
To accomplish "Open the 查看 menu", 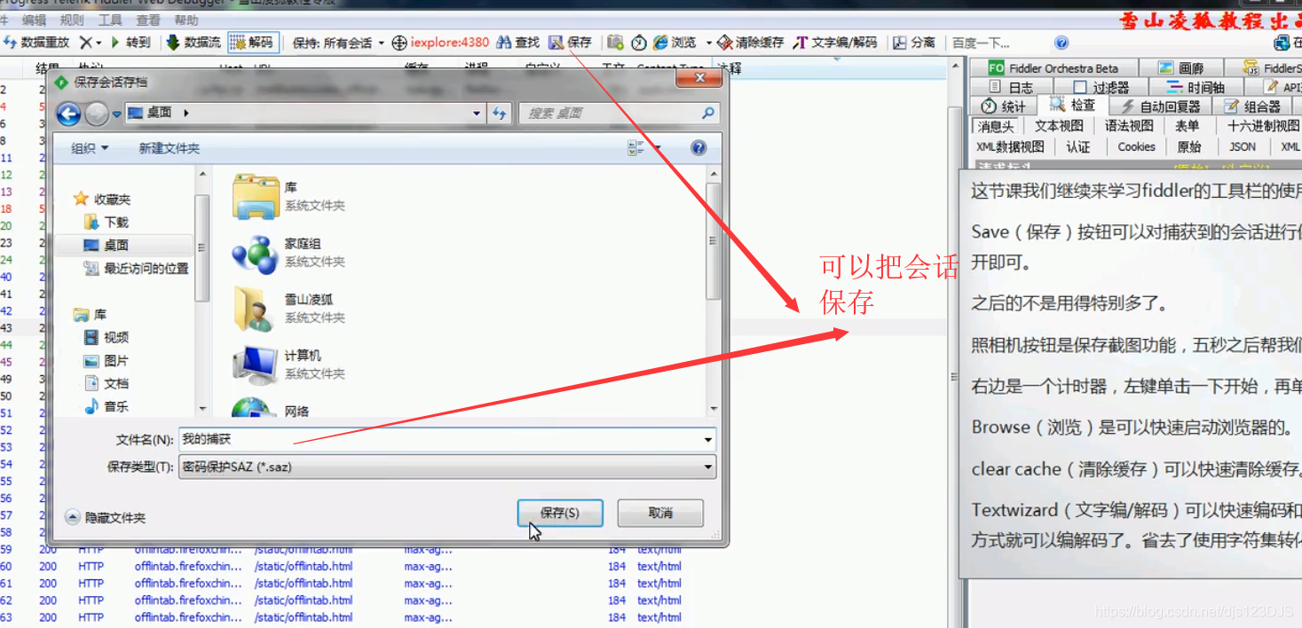I will (x=148, y=20).
